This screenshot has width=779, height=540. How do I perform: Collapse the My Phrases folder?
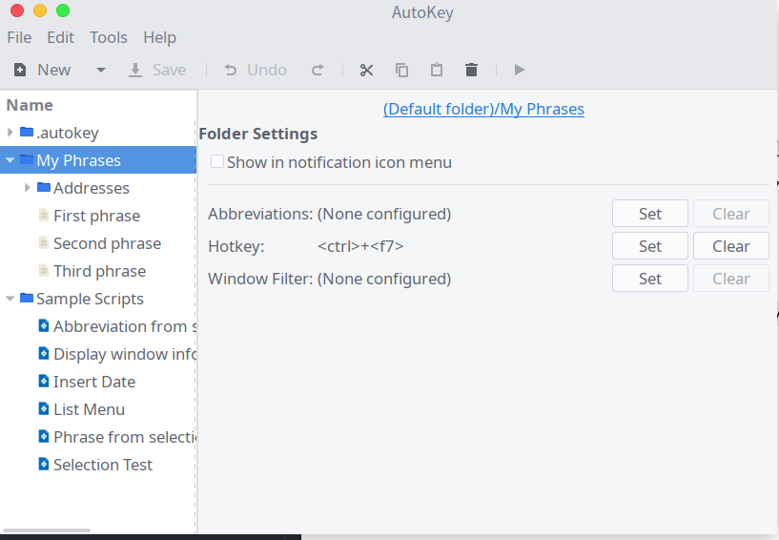[x=10, y=160]
